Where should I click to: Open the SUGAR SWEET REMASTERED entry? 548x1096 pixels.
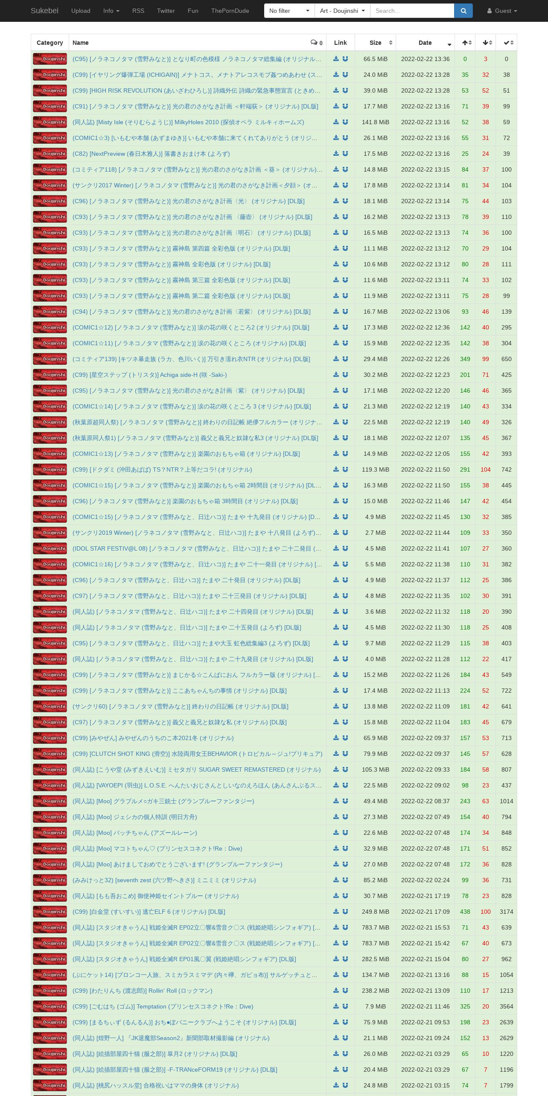[196, 770]
